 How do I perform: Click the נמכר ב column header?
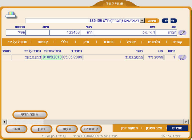click(x=76, y=51)
